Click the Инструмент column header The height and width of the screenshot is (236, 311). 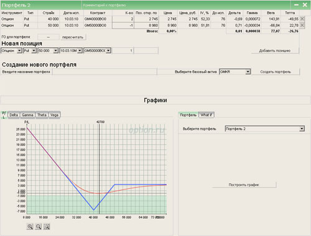(x=12, y=13)
